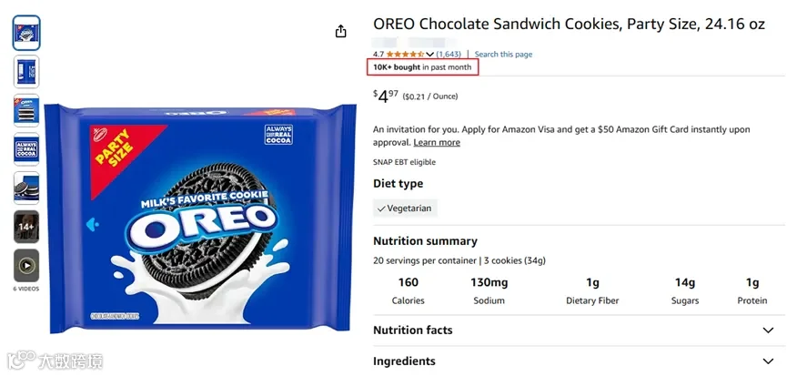This screenshot has height=376, width=787.
Task: Select the nutrition label back-of-pack thumbnail
Action: click(26, 71)
